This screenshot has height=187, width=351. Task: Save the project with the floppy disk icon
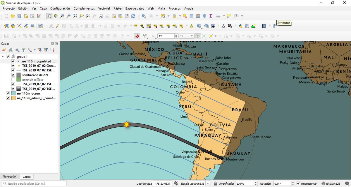click(19, 16)
